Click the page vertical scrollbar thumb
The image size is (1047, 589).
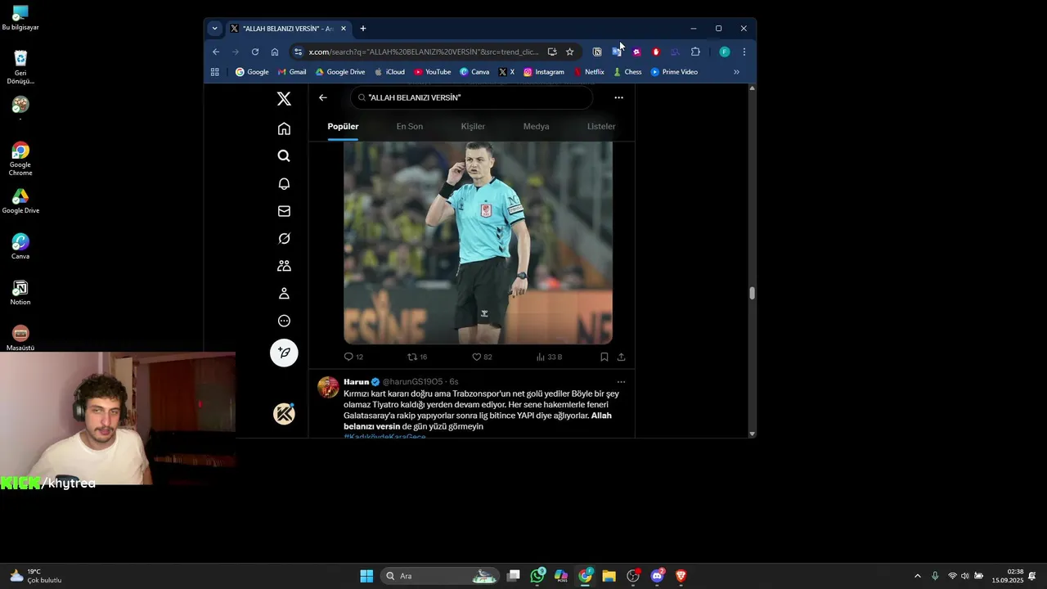[x=752, y=293]
